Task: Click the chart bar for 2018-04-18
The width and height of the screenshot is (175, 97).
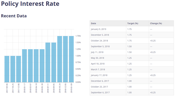Action: click(36, 66)
